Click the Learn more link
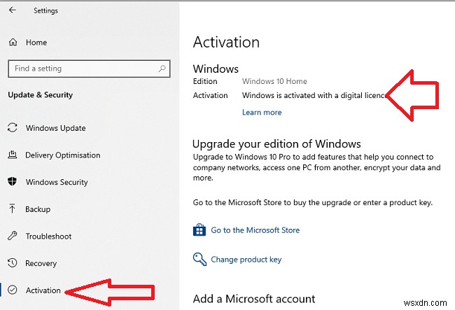Screen dimensions: 455x310 tap(262, 112)
